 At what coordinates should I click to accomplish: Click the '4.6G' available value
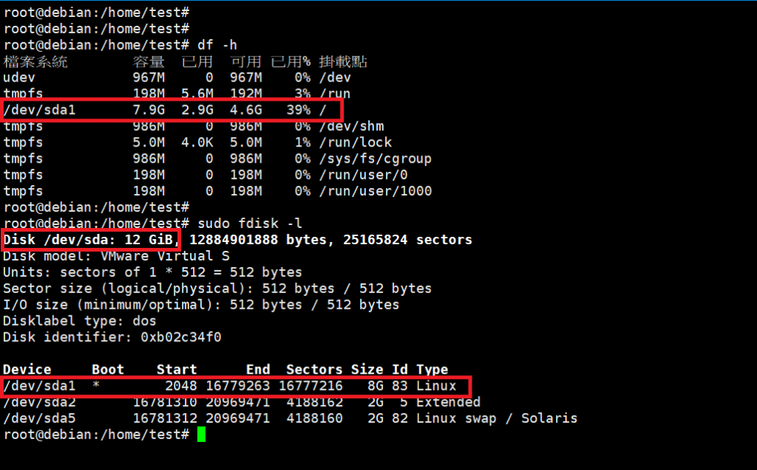pyautogui.click(x=245, y=110)
